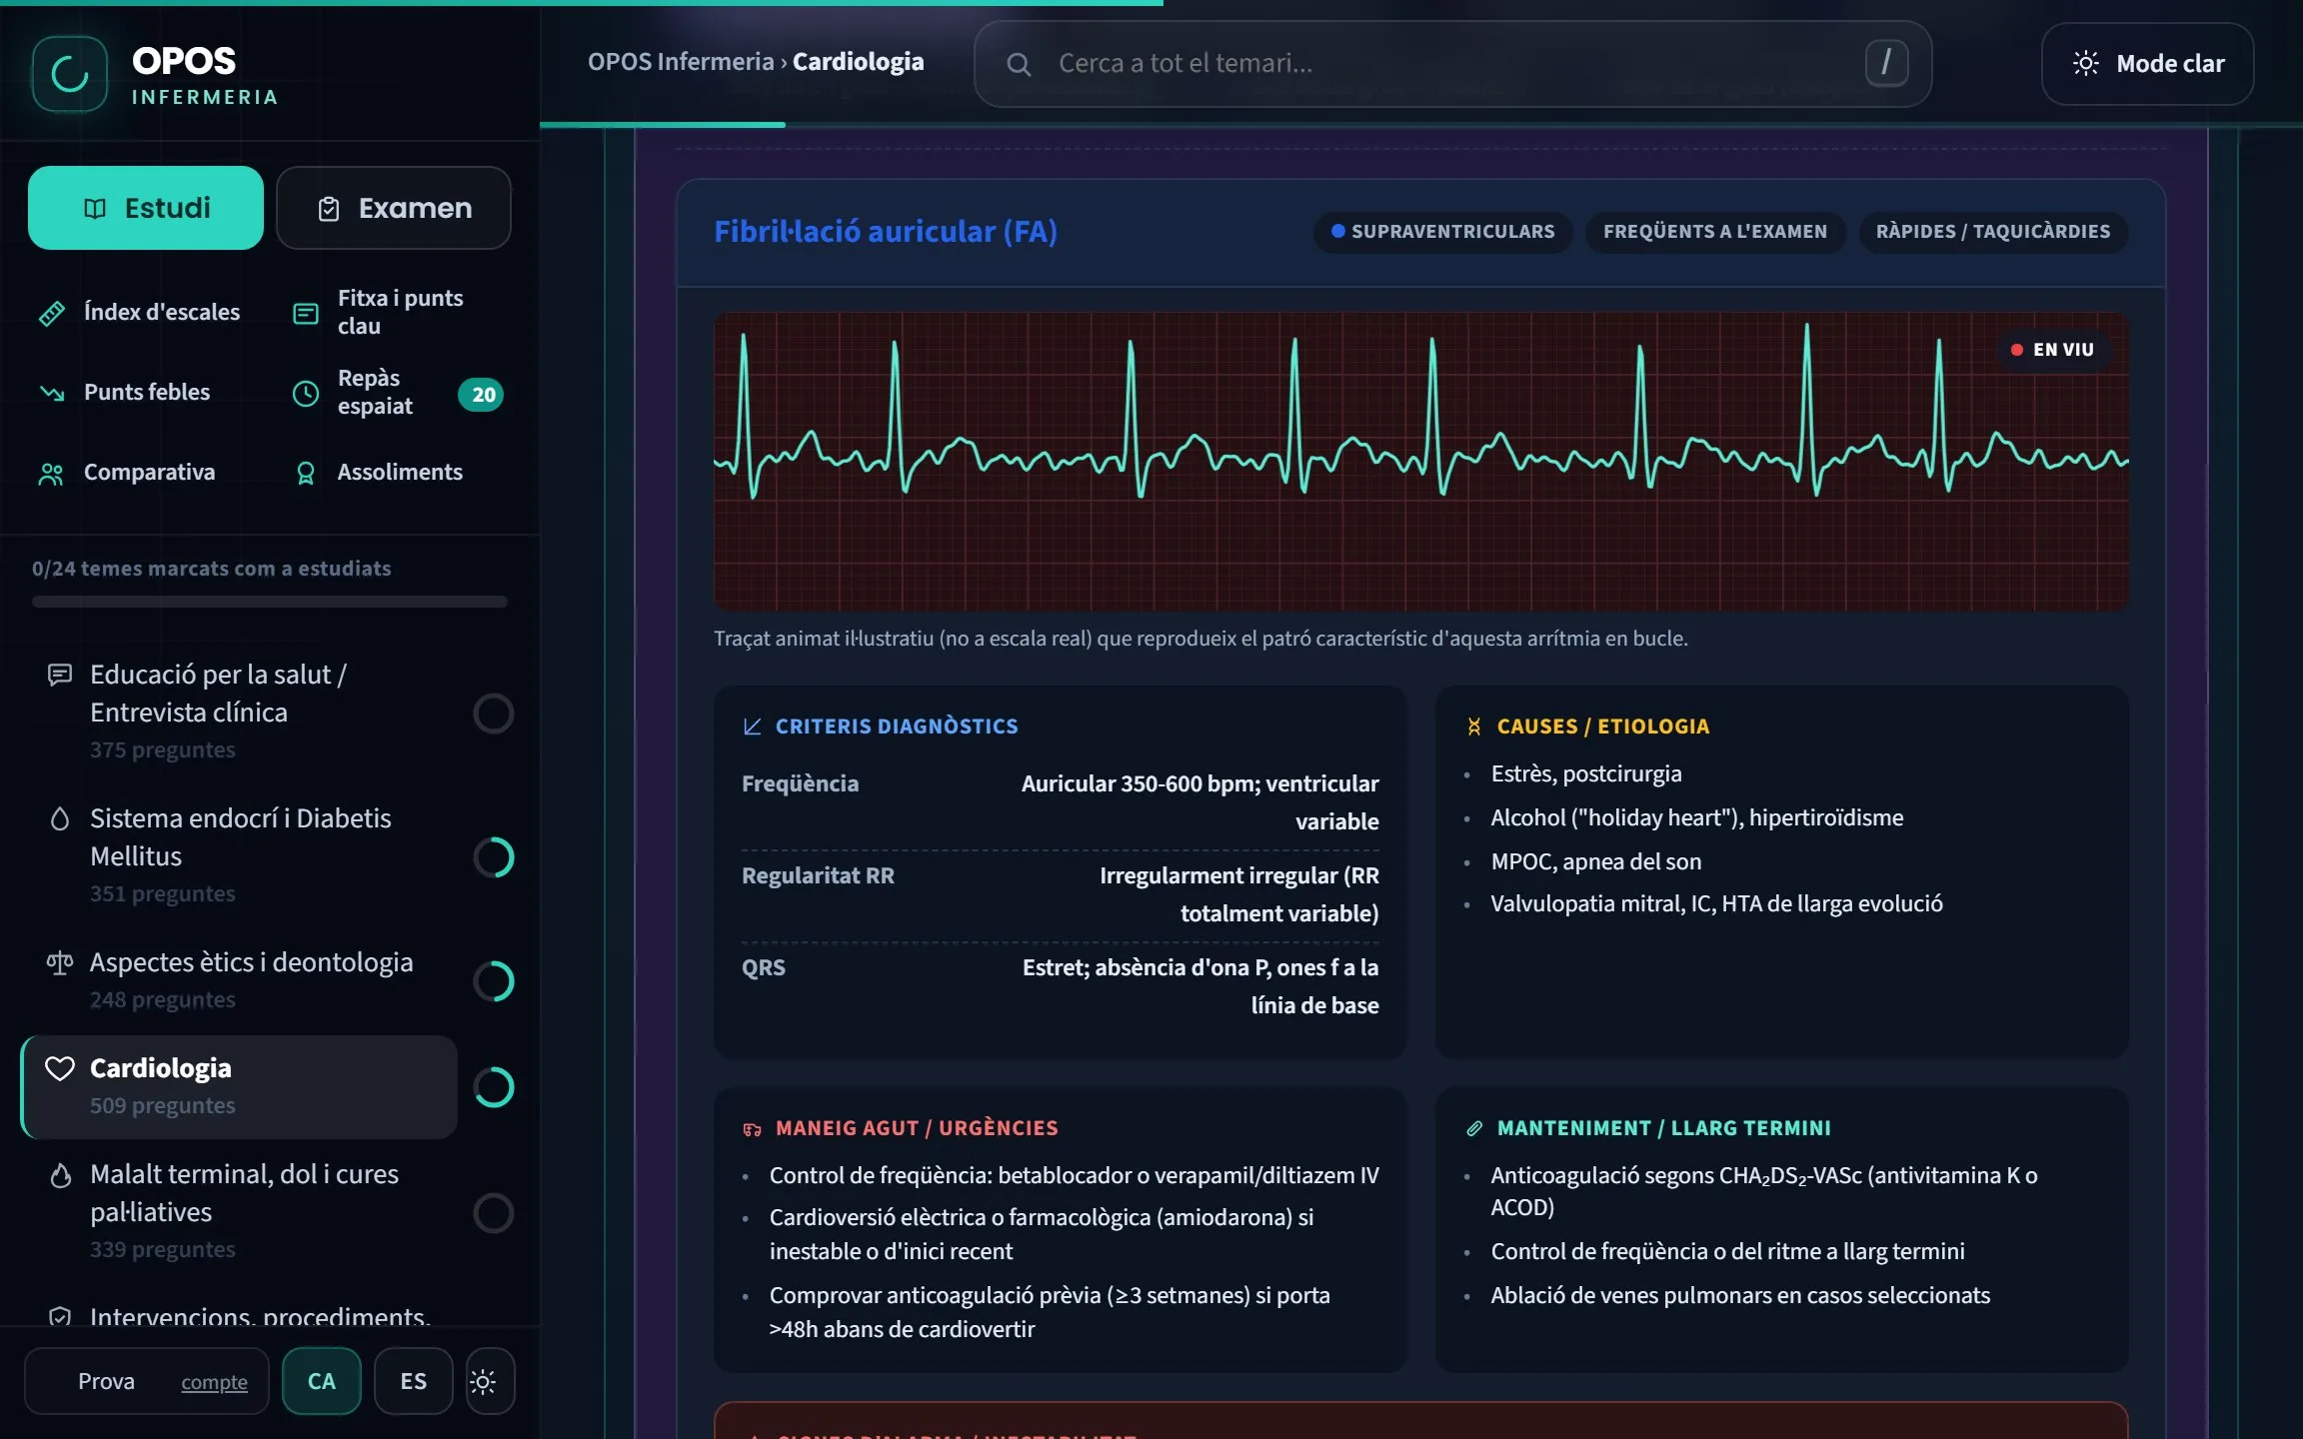The width and height of the screenshot is (2303, 1439).
Task: Switch to Examen tab
Action: (394, 208)
